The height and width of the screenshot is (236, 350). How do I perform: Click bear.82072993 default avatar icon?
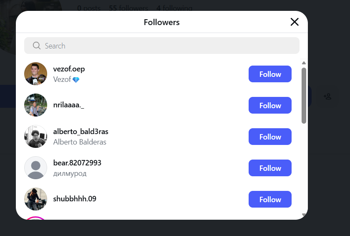pos(36,168)
